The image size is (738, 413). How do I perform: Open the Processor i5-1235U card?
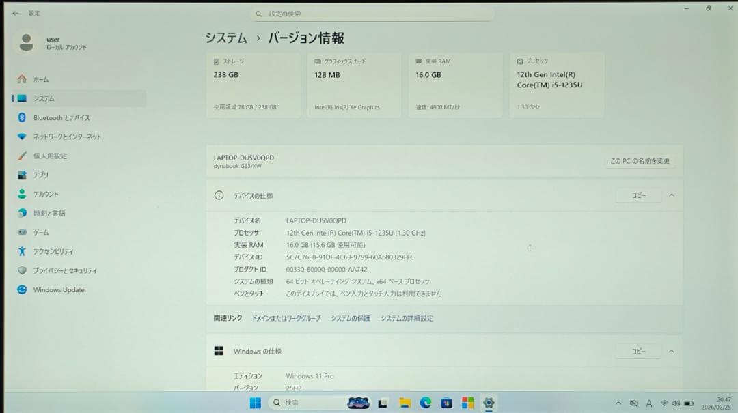click(557, 85)
